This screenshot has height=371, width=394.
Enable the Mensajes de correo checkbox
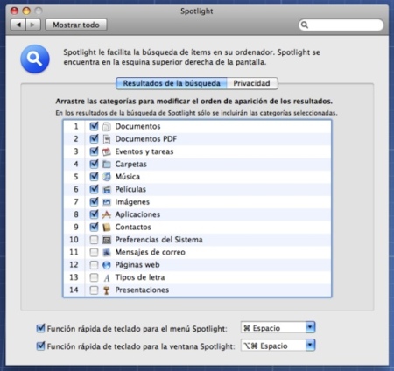(94, 252)
